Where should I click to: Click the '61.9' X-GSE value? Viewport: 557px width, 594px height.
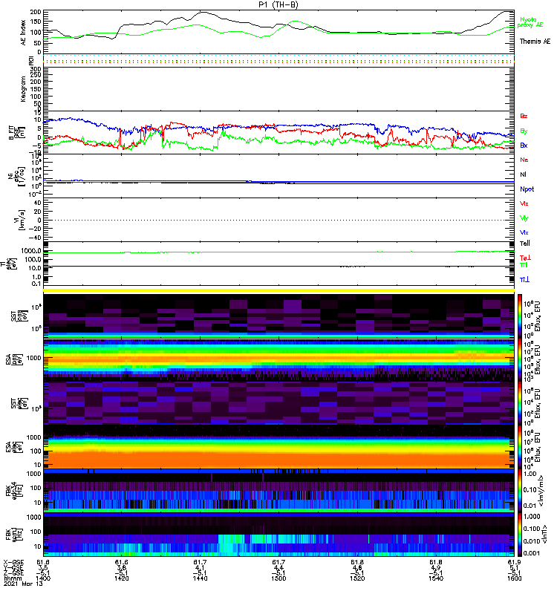pos(515,563)
